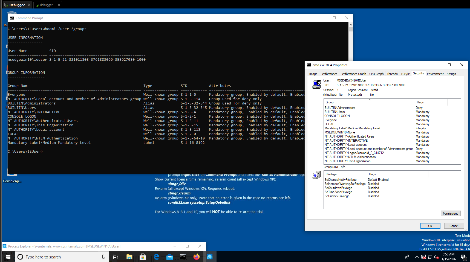Expand the hidden system tray icons chevron
Image resolution: width=470 pixels, height=262 pixels.
click(417, 257)
